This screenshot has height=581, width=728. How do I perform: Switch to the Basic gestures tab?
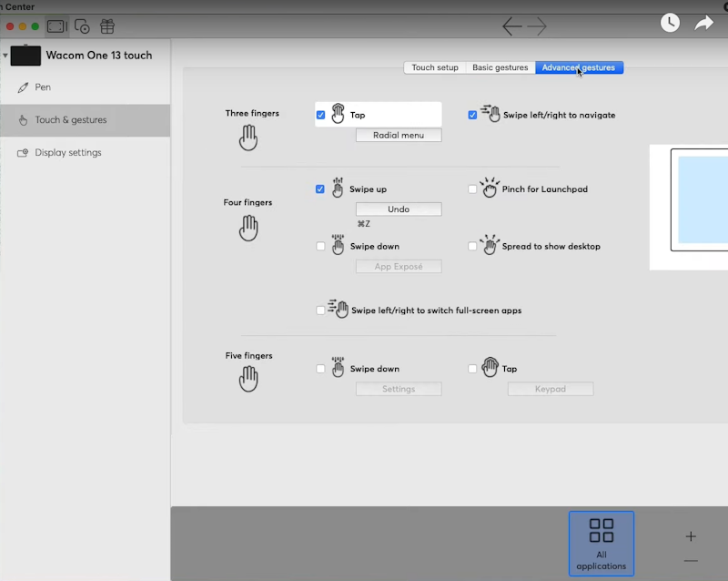coord(500,67)
